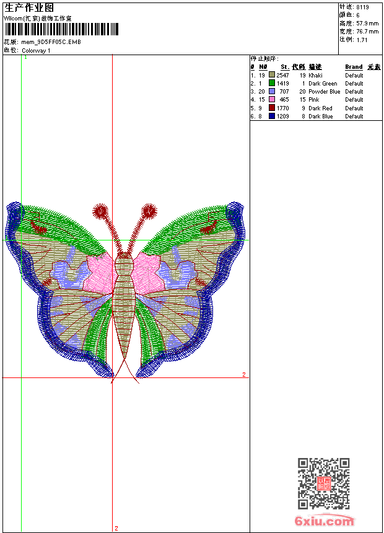384x533 pixels.
Task: Click the Brand column header
Action: 354,67
